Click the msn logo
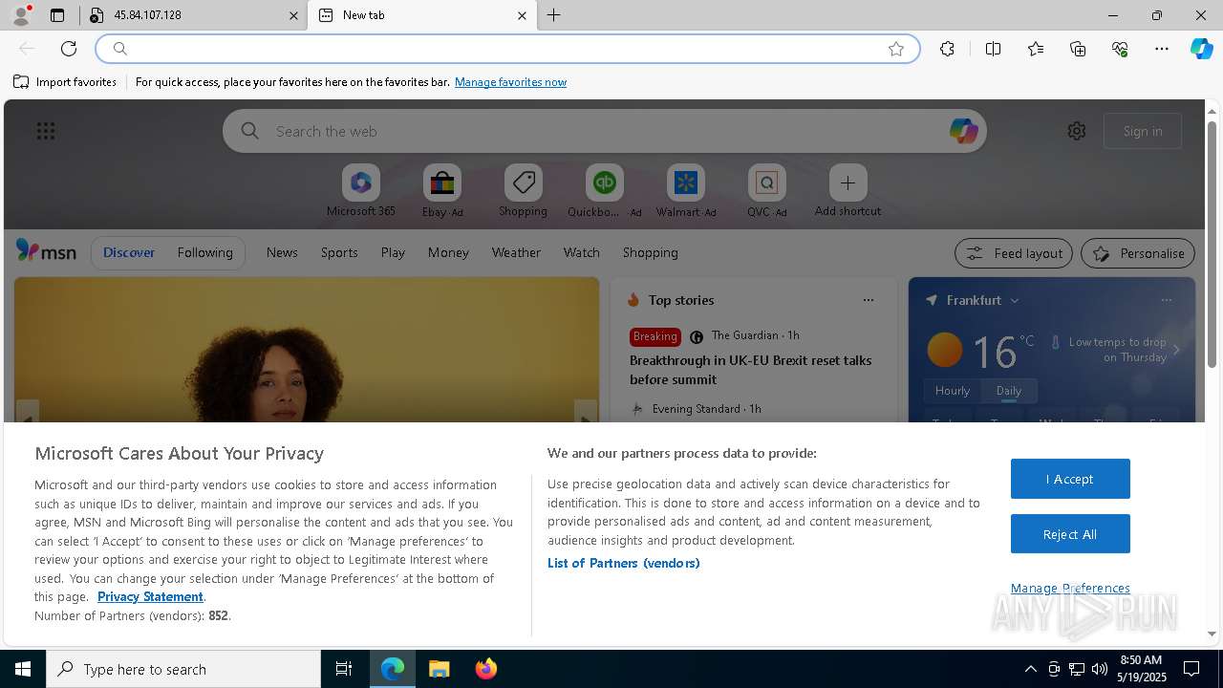The image size is (1223, 688). click(46, 251)
